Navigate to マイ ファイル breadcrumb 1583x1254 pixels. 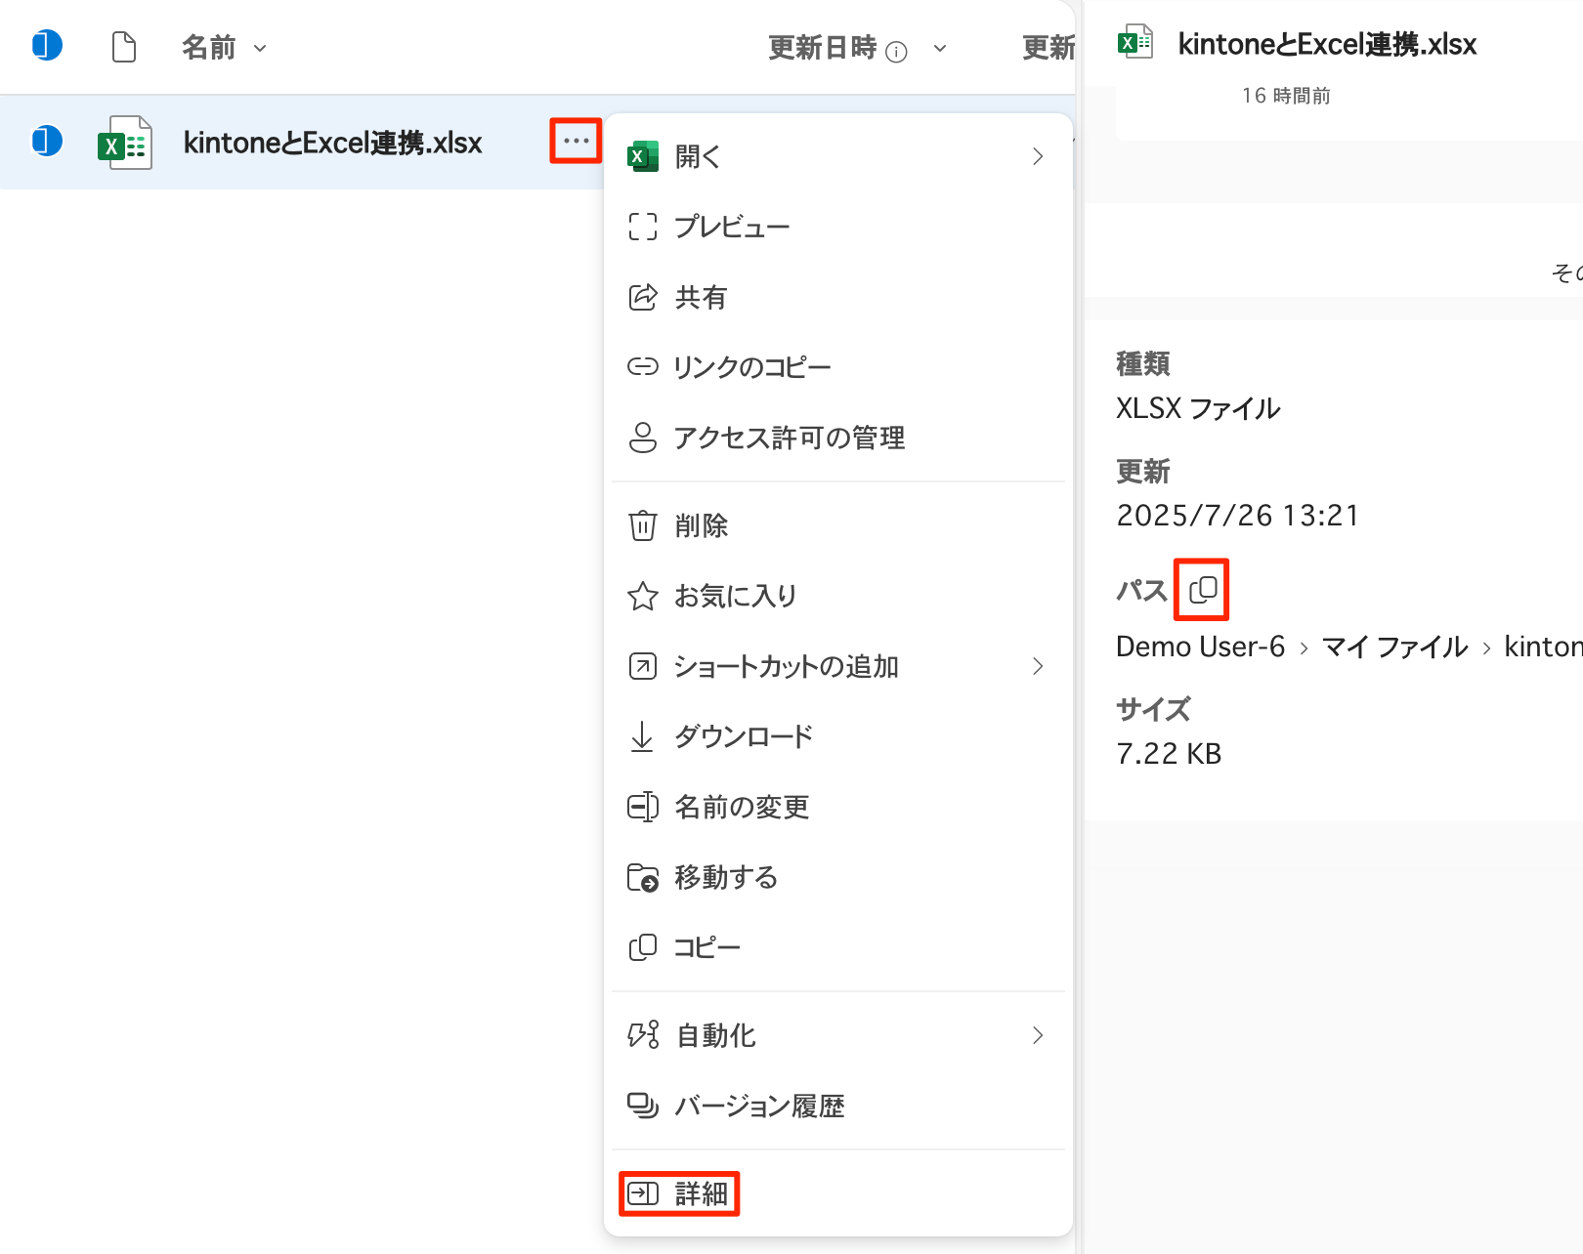pyautogui.click(x=1394, y=646)
